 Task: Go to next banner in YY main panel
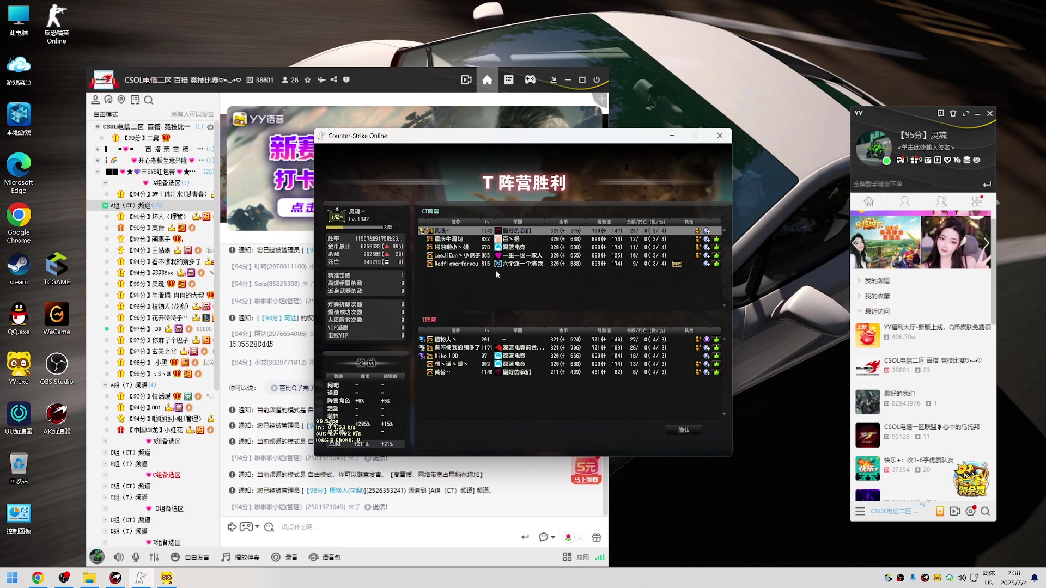(x=986, y=243)
